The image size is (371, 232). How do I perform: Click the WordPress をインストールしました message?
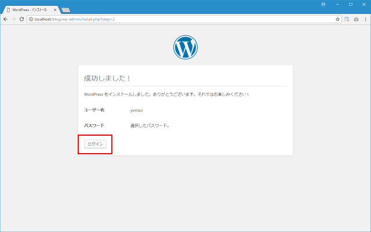166,94
